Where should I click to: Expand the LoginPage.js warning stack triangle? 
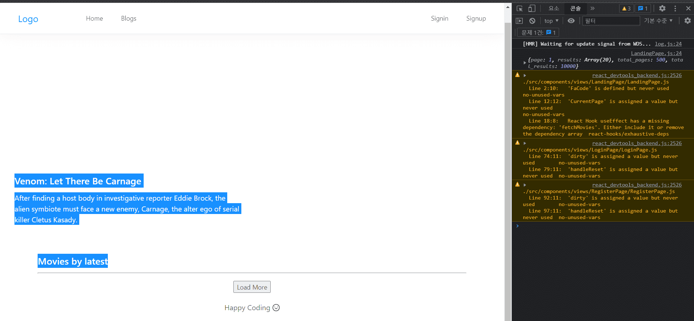pos(525,143)
